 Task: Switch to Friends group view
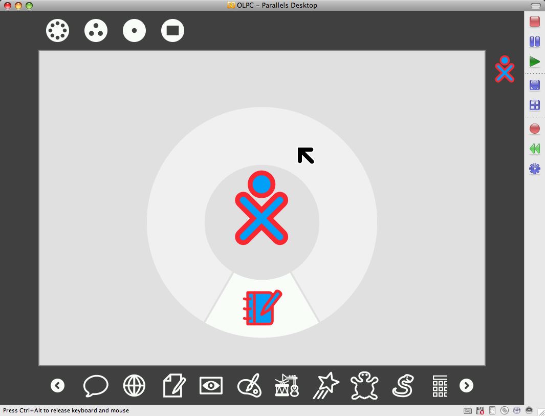[x=96, y=31]
